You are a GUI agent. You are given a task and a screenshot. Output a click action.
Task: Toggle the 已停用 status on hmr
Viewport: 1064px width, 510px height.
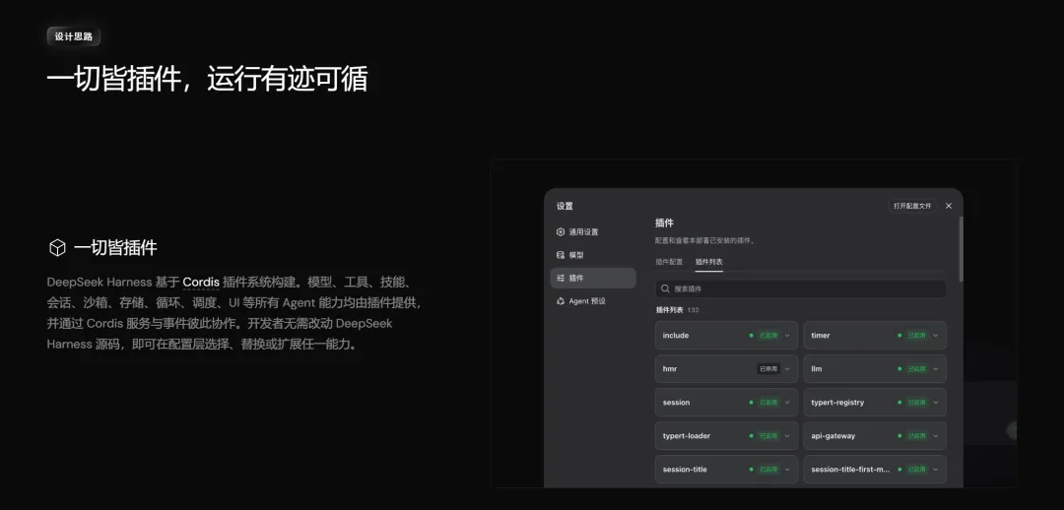pyautogui.click(x=768, y=369)
